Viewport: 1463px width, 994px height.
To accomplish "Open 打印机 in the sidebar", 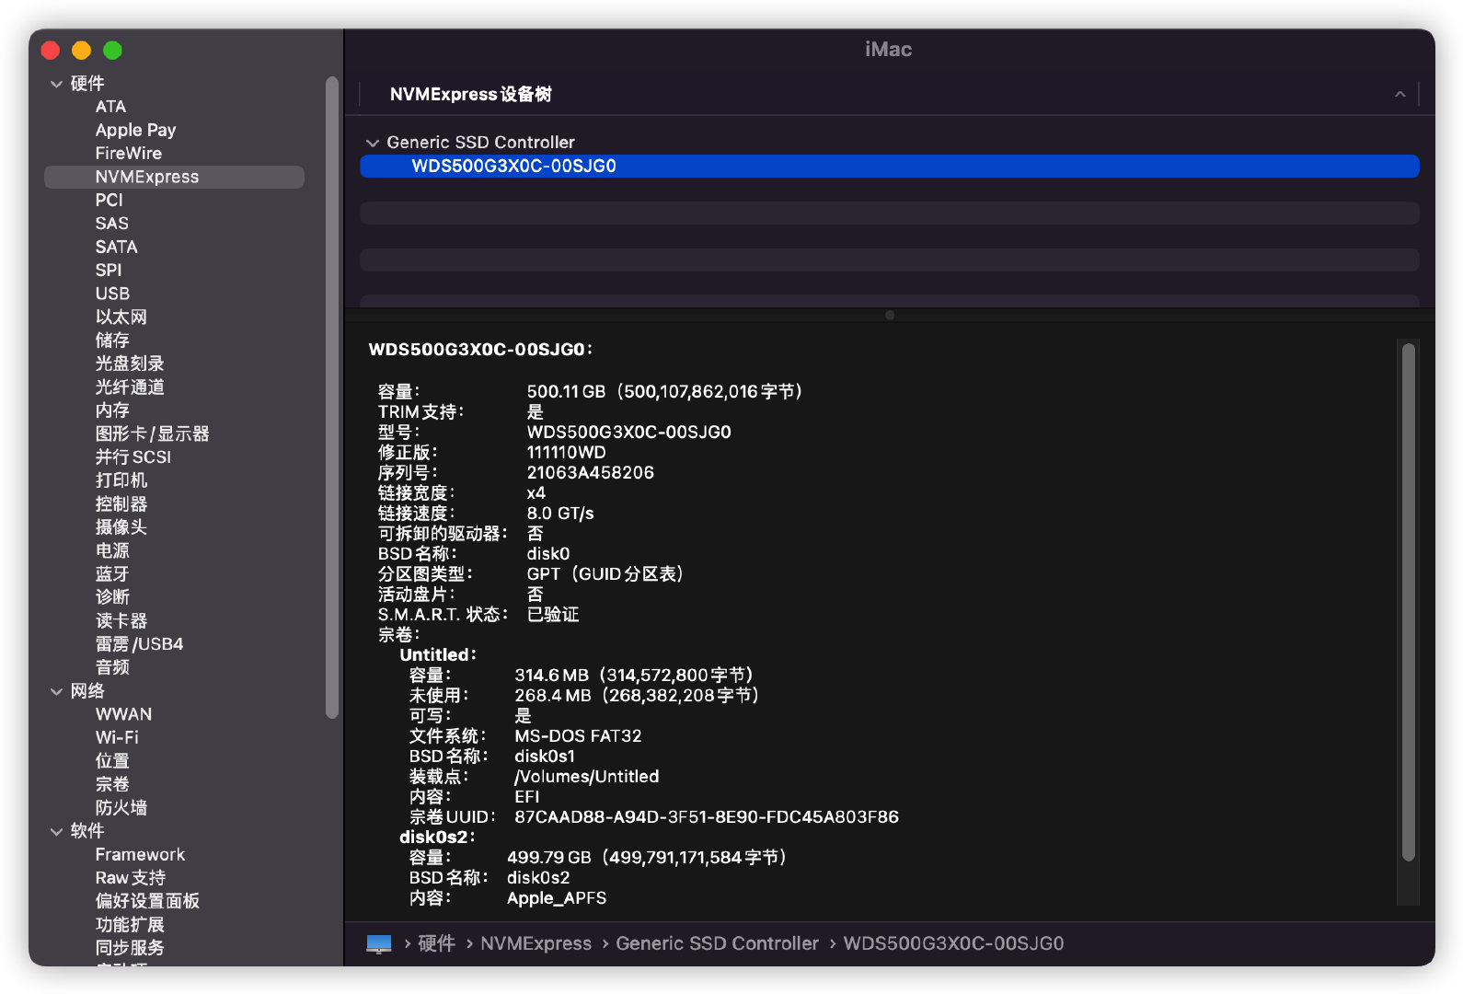I will pos(121,480).
